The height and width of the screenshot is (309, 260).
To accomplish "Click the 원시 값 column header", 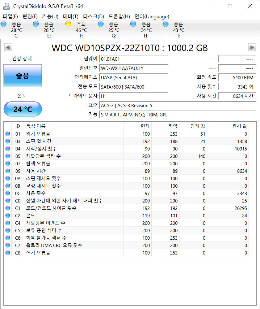I will pos(239,126).
